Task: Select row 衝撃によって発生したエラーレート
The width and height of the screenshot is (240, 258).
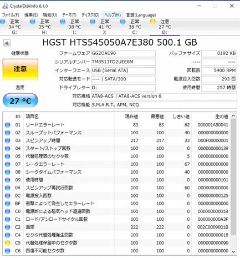Action: coord(116,204)
